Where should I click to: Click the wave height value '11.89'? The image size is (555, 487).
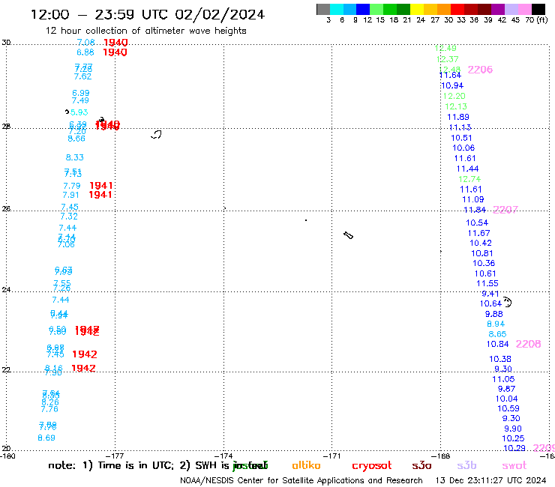click(x=458, y=117)
